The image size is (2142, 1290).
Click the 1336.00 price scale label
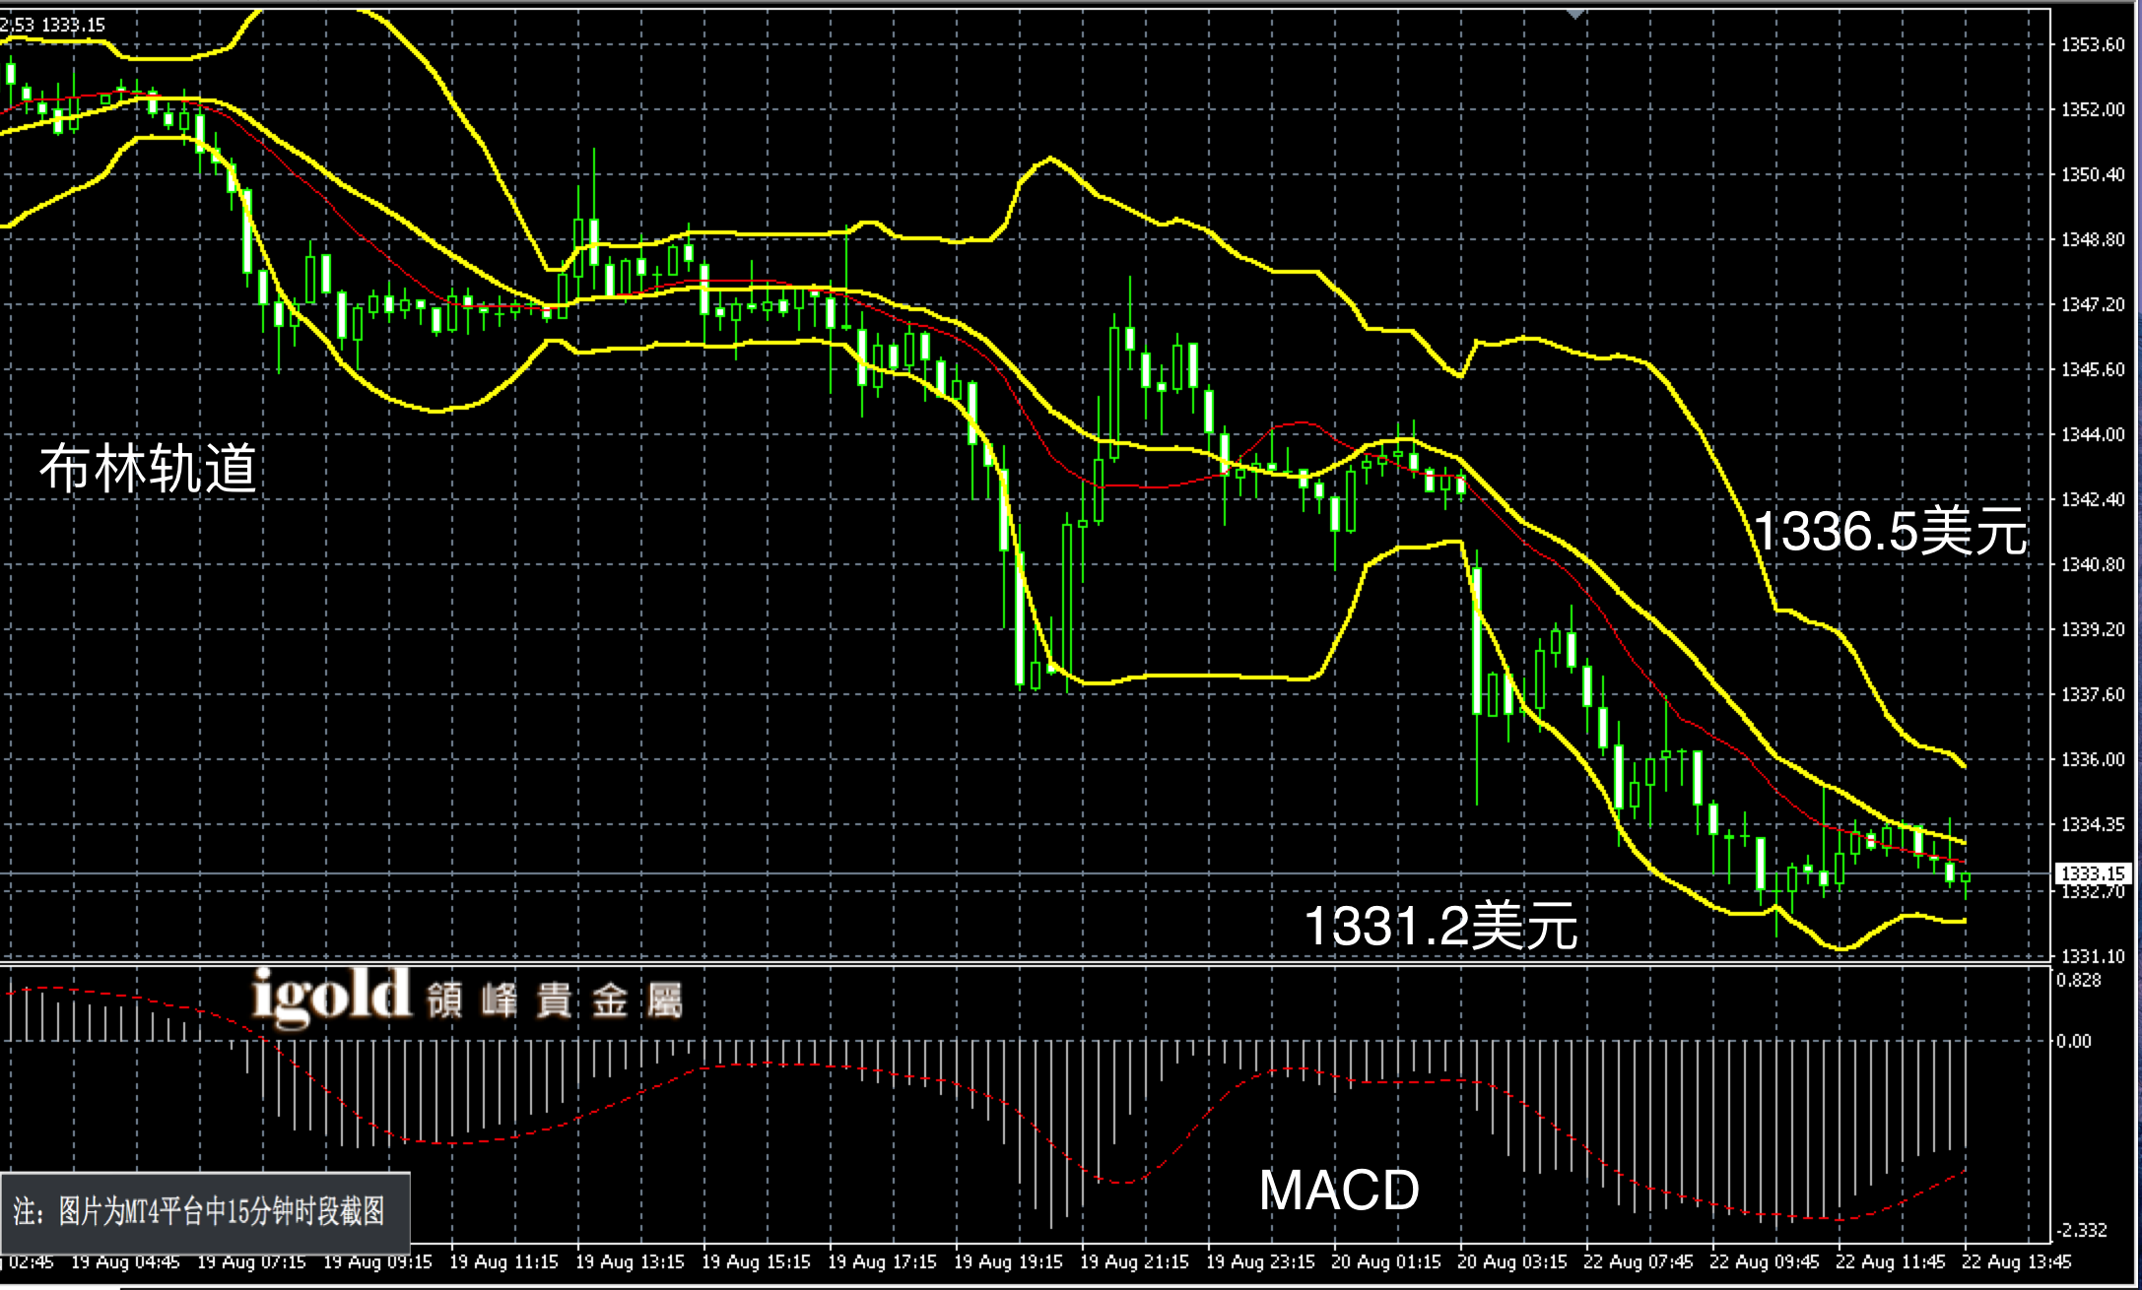click(2093, 759)
